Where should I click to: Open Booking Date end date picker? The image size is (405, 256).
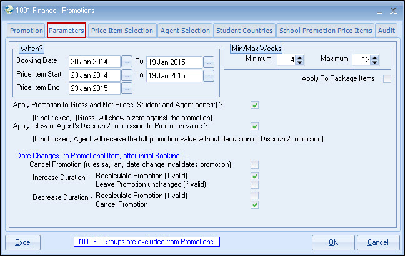(x=208, y=62)
